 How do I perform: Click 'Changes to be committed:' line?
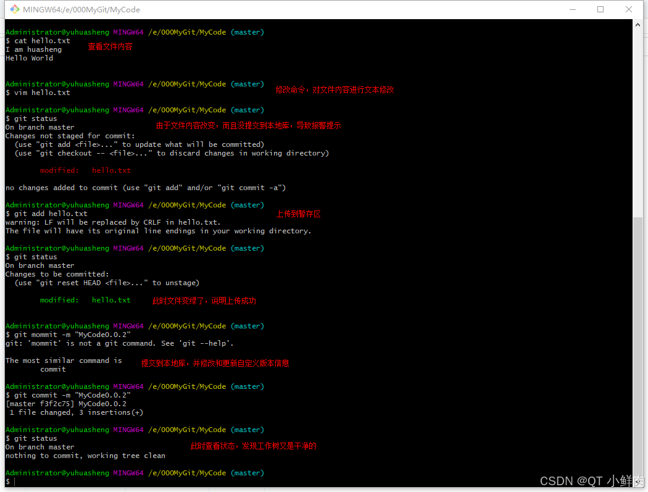tap(57, 274)
